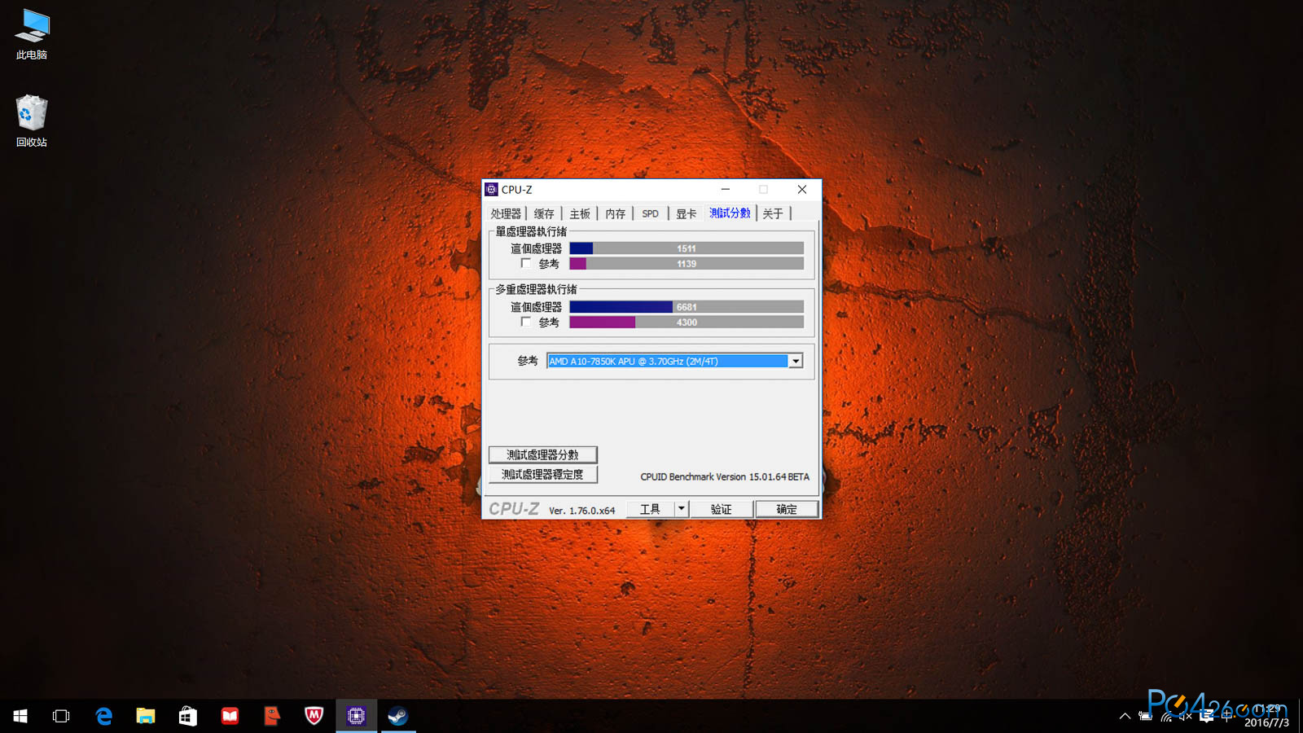This screenshot has width=1303, height=733.
Task: Open the orange document app on taskbar
Action: (272, 716)
